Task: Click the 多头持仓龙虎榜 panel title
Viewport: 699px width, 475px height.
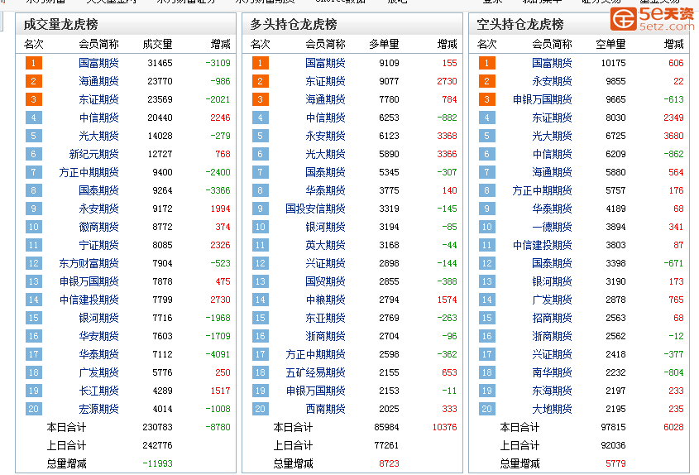Action: 294,24
